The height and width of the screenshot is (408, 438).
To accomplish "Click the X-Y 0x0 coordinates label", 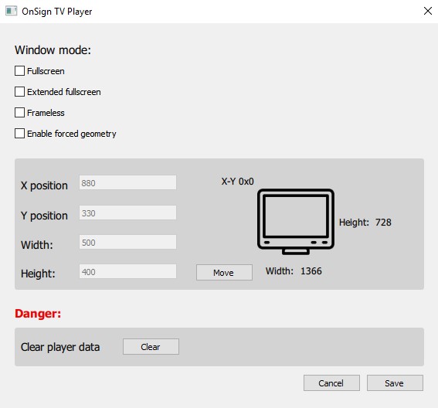I will (237, 182).
